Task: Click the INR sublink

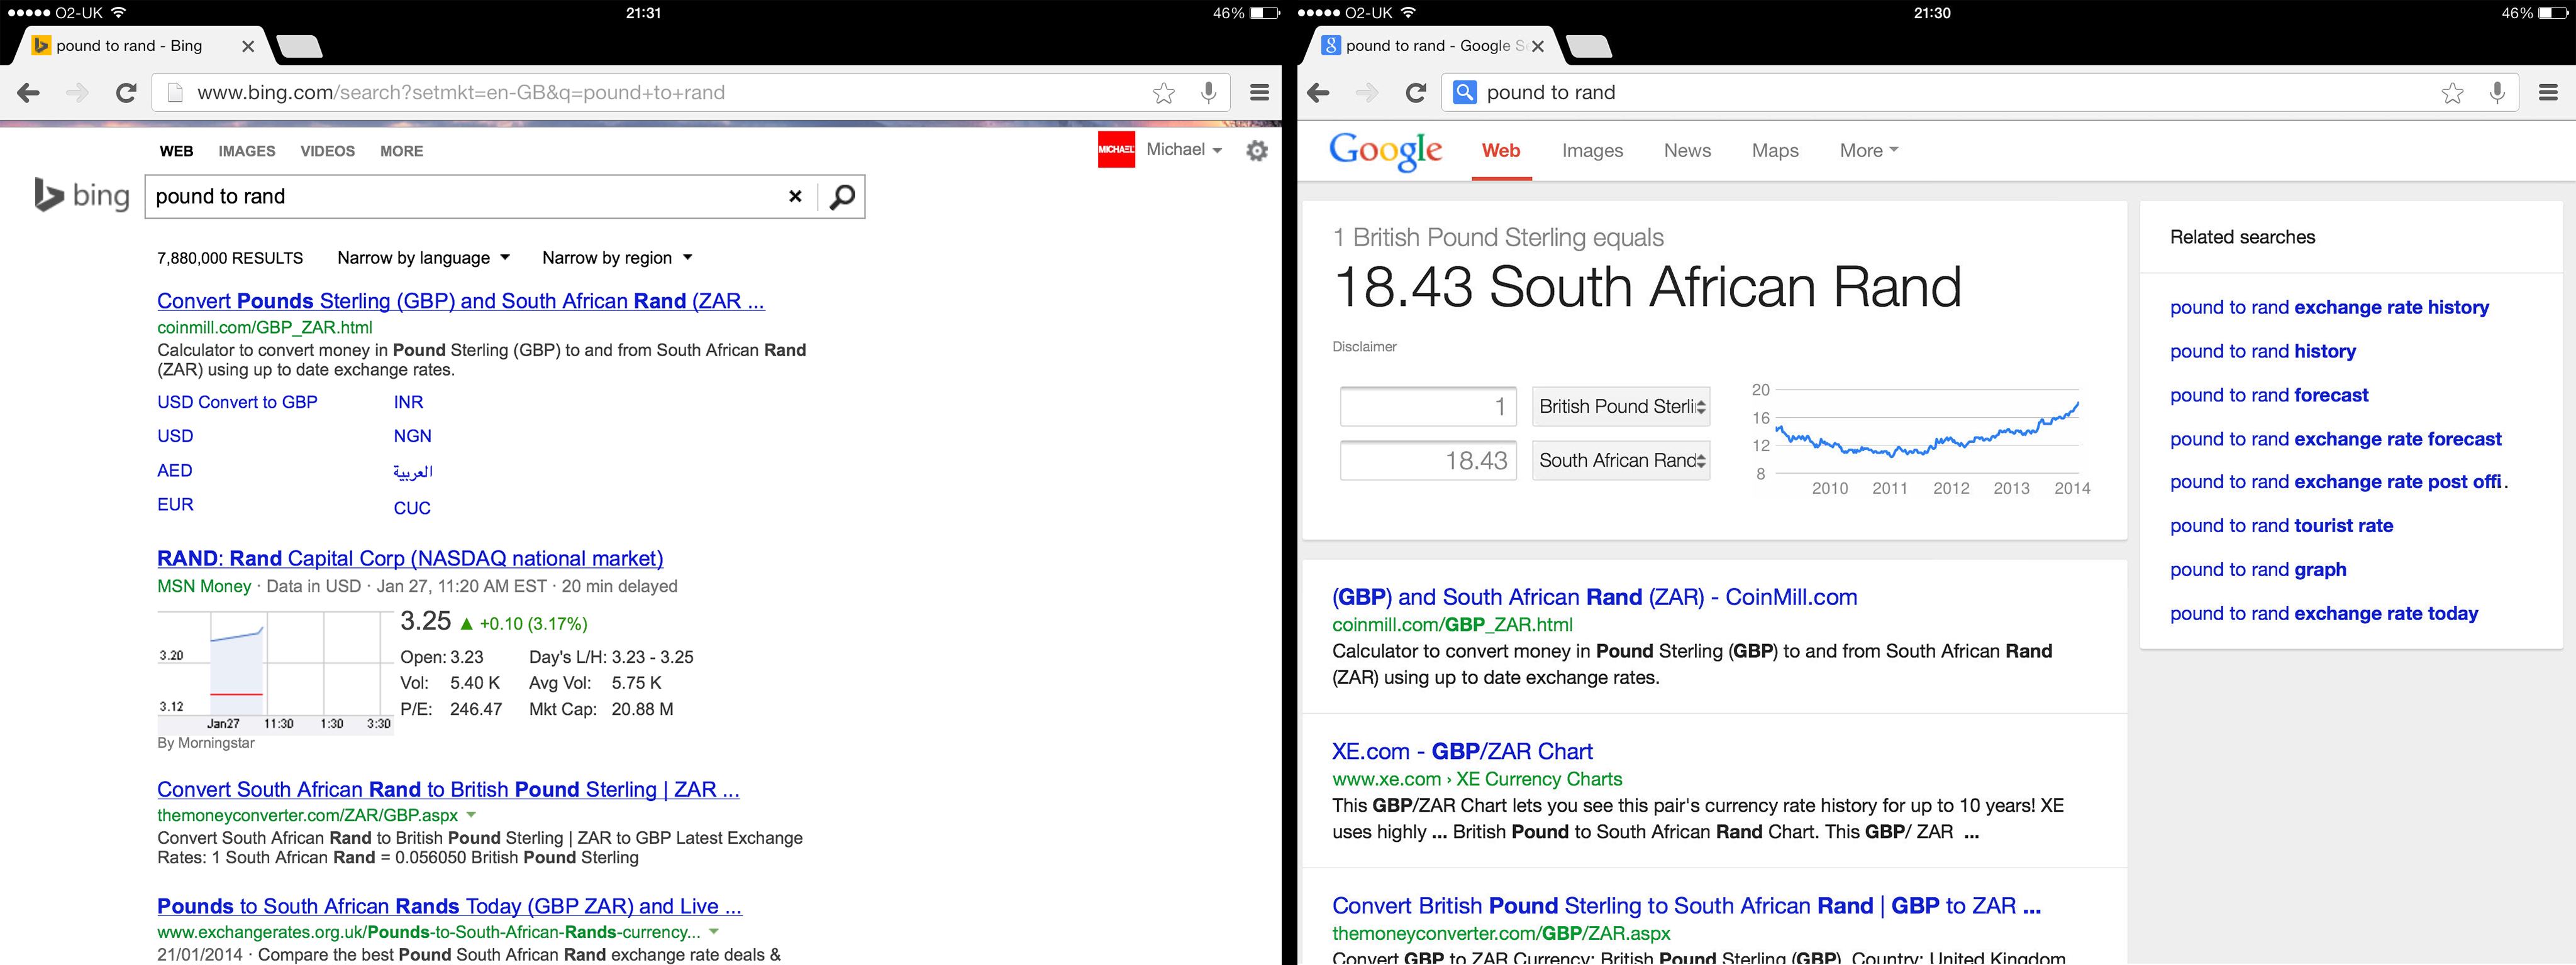Action: pyautogui.click(x=408, y=401)
